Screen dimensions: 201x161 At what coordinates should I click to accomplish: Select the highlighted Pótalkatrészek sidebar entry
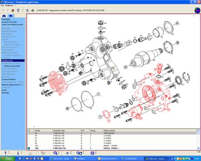point(13,61)
